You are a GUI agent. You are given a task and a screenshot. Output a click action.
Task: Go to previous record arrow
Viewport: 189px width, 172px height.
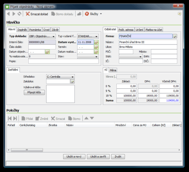pyautogui.click(x=8, y=14)
